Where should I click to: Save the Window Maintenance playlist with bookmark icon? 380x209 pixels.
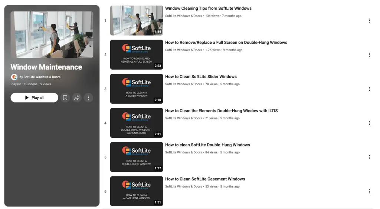click(x=65, y=98)
